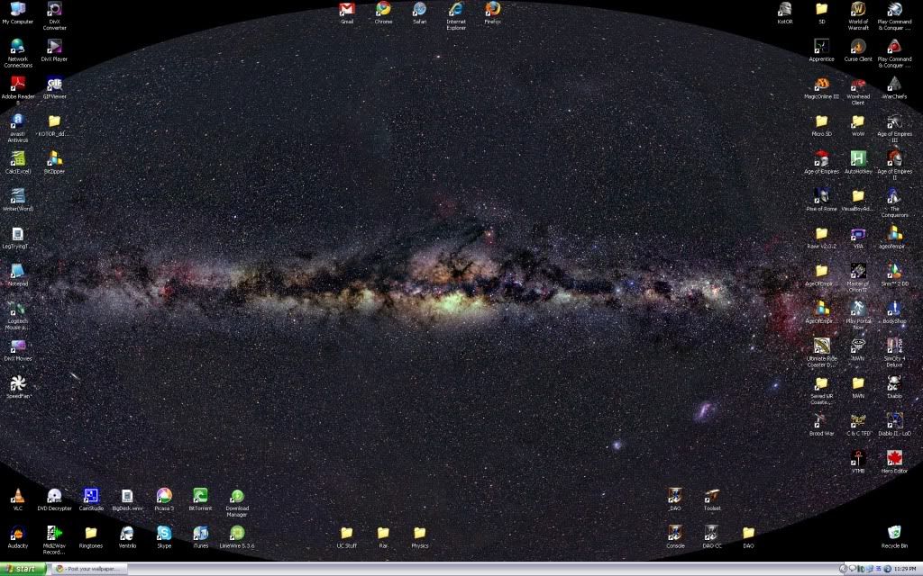
Task: Click the World of Warcraft icon
Action: click(858, 10)
